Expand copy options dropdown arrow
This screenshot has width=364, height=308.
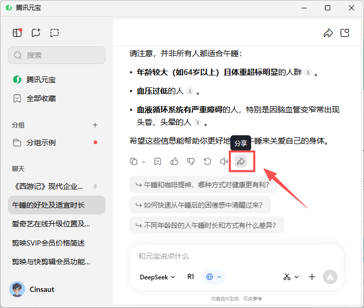click(x=144, y=162)
